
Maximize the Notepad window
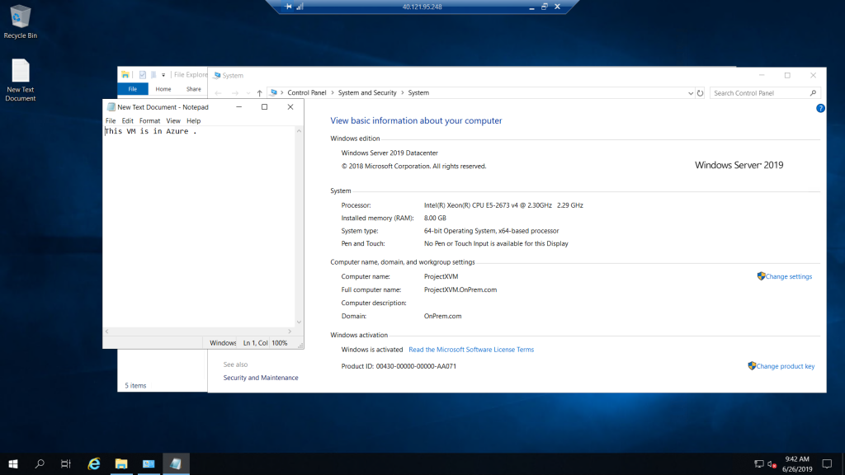[x=264, y=106]
